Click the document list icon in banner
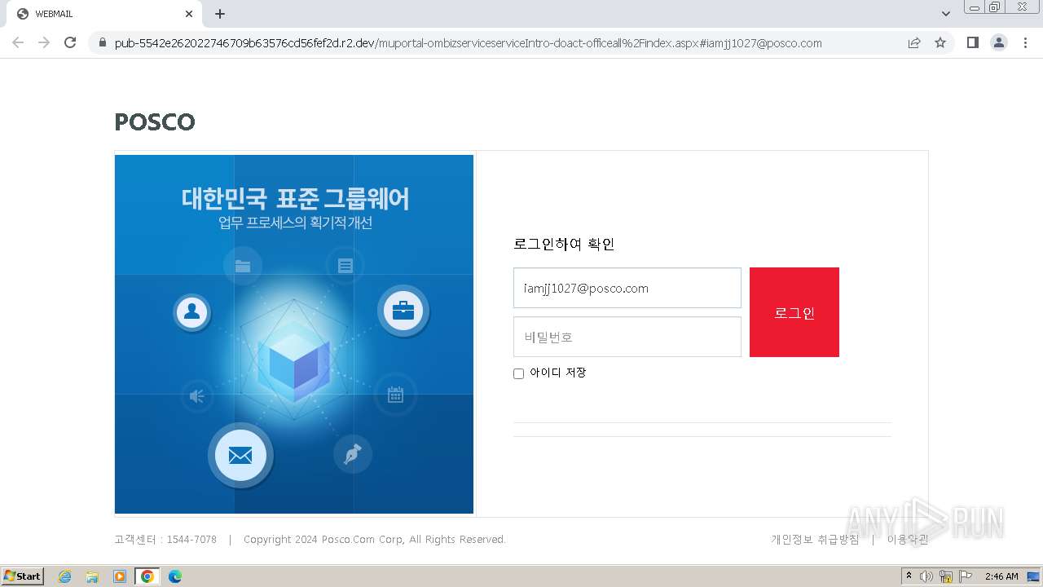Screen dimensions: 1043x587 345,266
